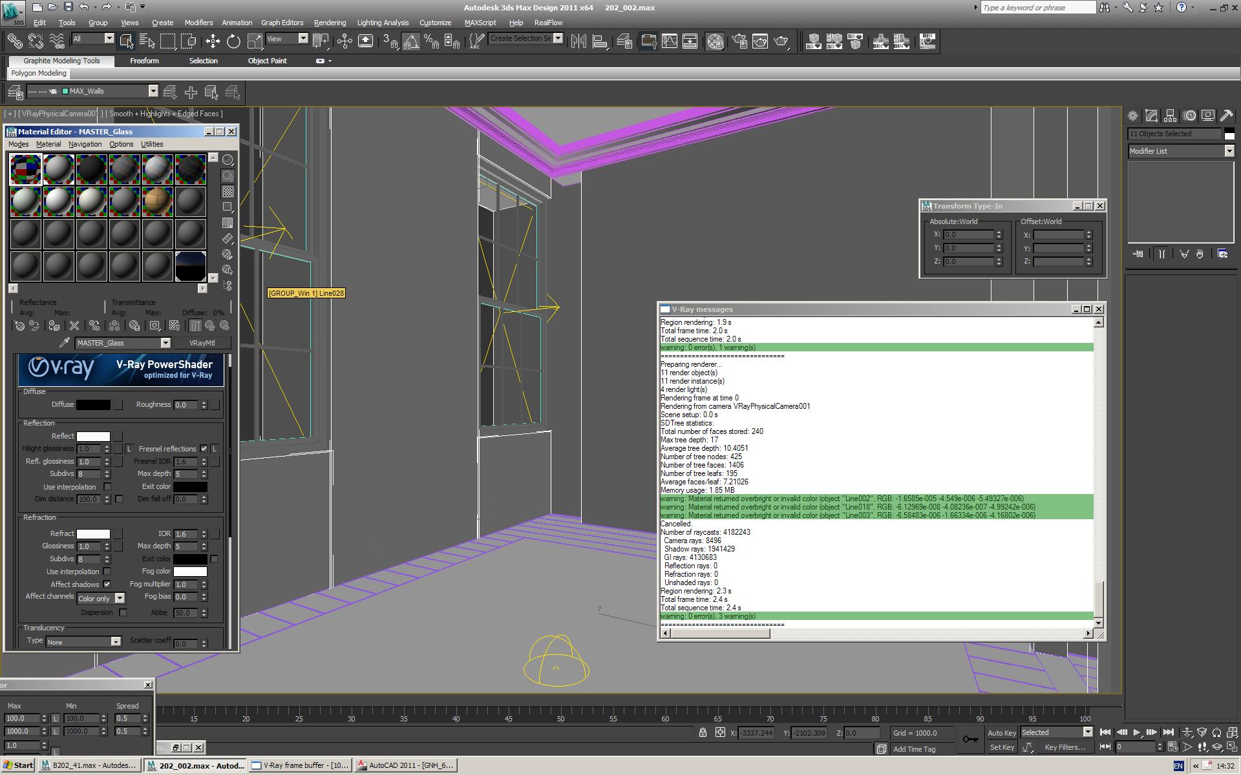Toggle Material Editor background checker icon
The height and width of the screenshot is (775, 1241).
[x=228, y=192]
